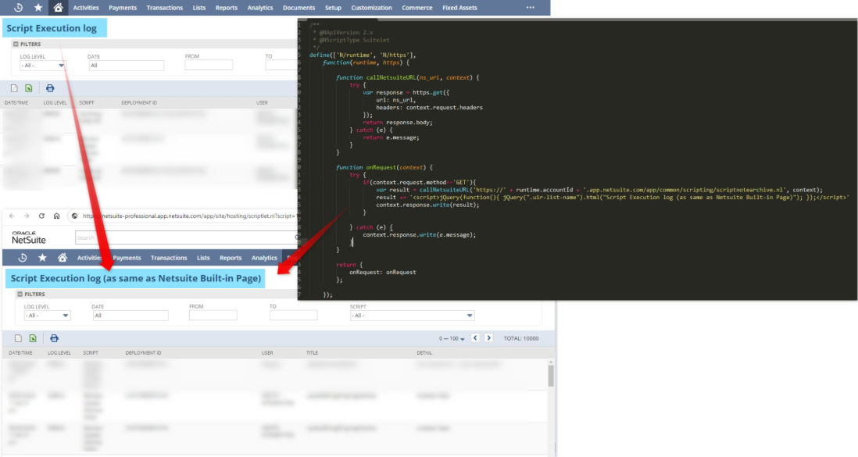Open the Commerce menu
Image resolution: width=858 pixels, height=457 pixels.
(x=416, y=8)
